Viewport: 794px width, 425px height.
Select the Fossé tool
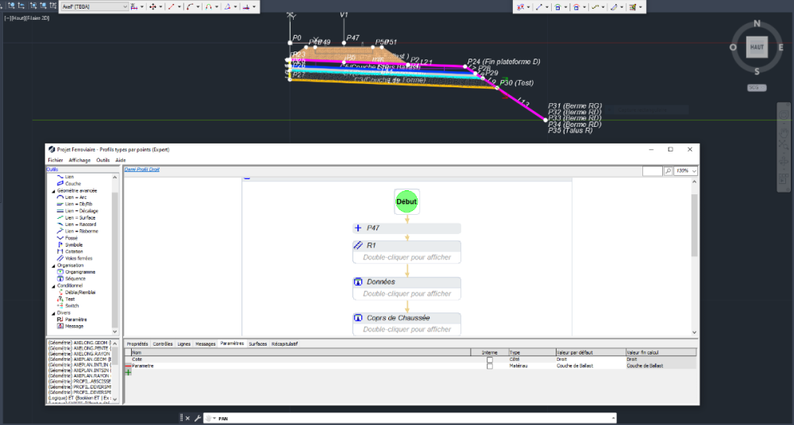tap(67, 238)
